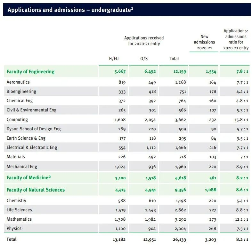
Task: Select the Aeronautics row label
Action: click(x=18, y=82)
